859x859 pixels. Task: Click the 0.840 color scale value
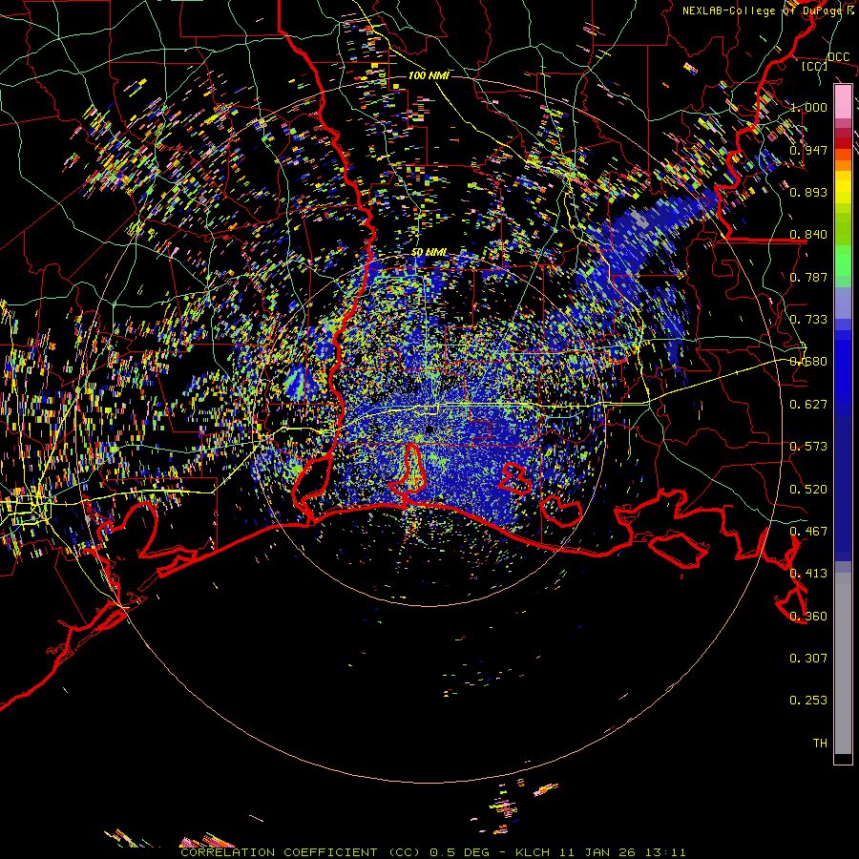pos(808,235)
